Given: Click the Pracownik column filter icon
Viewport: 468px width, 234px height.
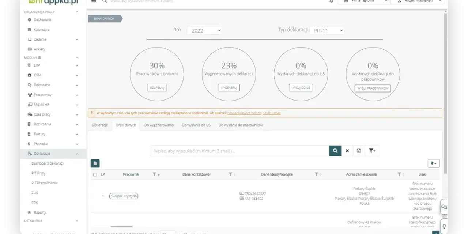Looking at the screenshot, I should click(x=154, y=174).
